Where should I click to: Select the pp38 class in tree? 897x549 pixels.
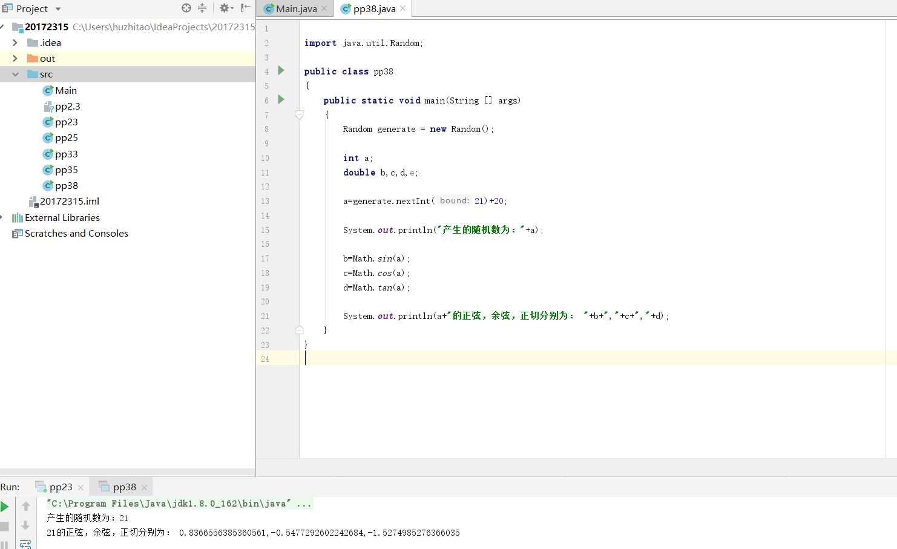coord(61,185)
